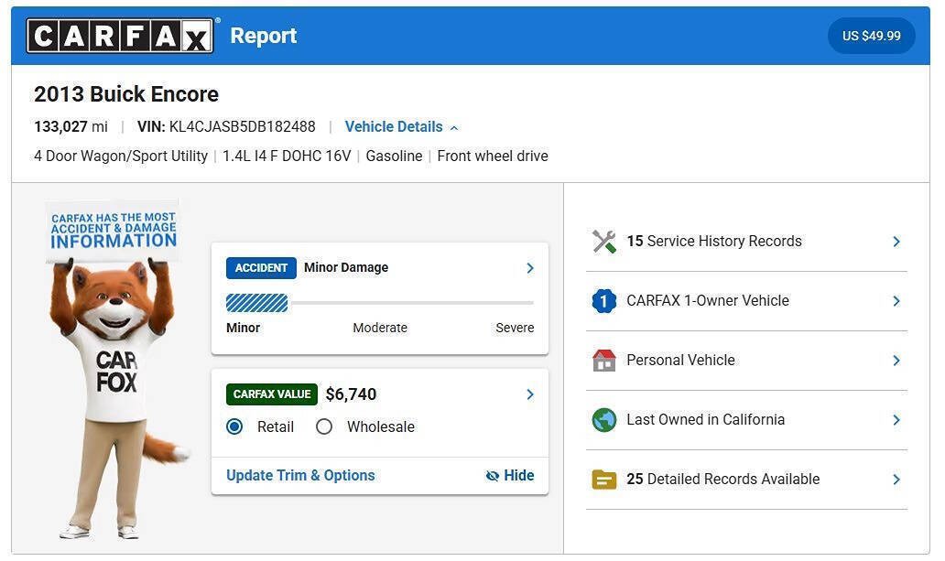Click 15 Service History Records text
The width and height of the screenshot is (945, 561).
tap(714, 241)
